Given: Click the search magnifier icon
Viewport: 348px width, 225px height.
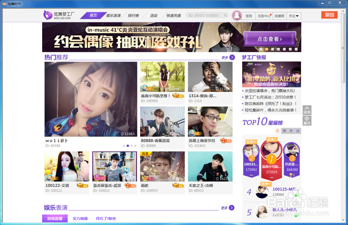Looking at the screenshot, I should 226,15.
